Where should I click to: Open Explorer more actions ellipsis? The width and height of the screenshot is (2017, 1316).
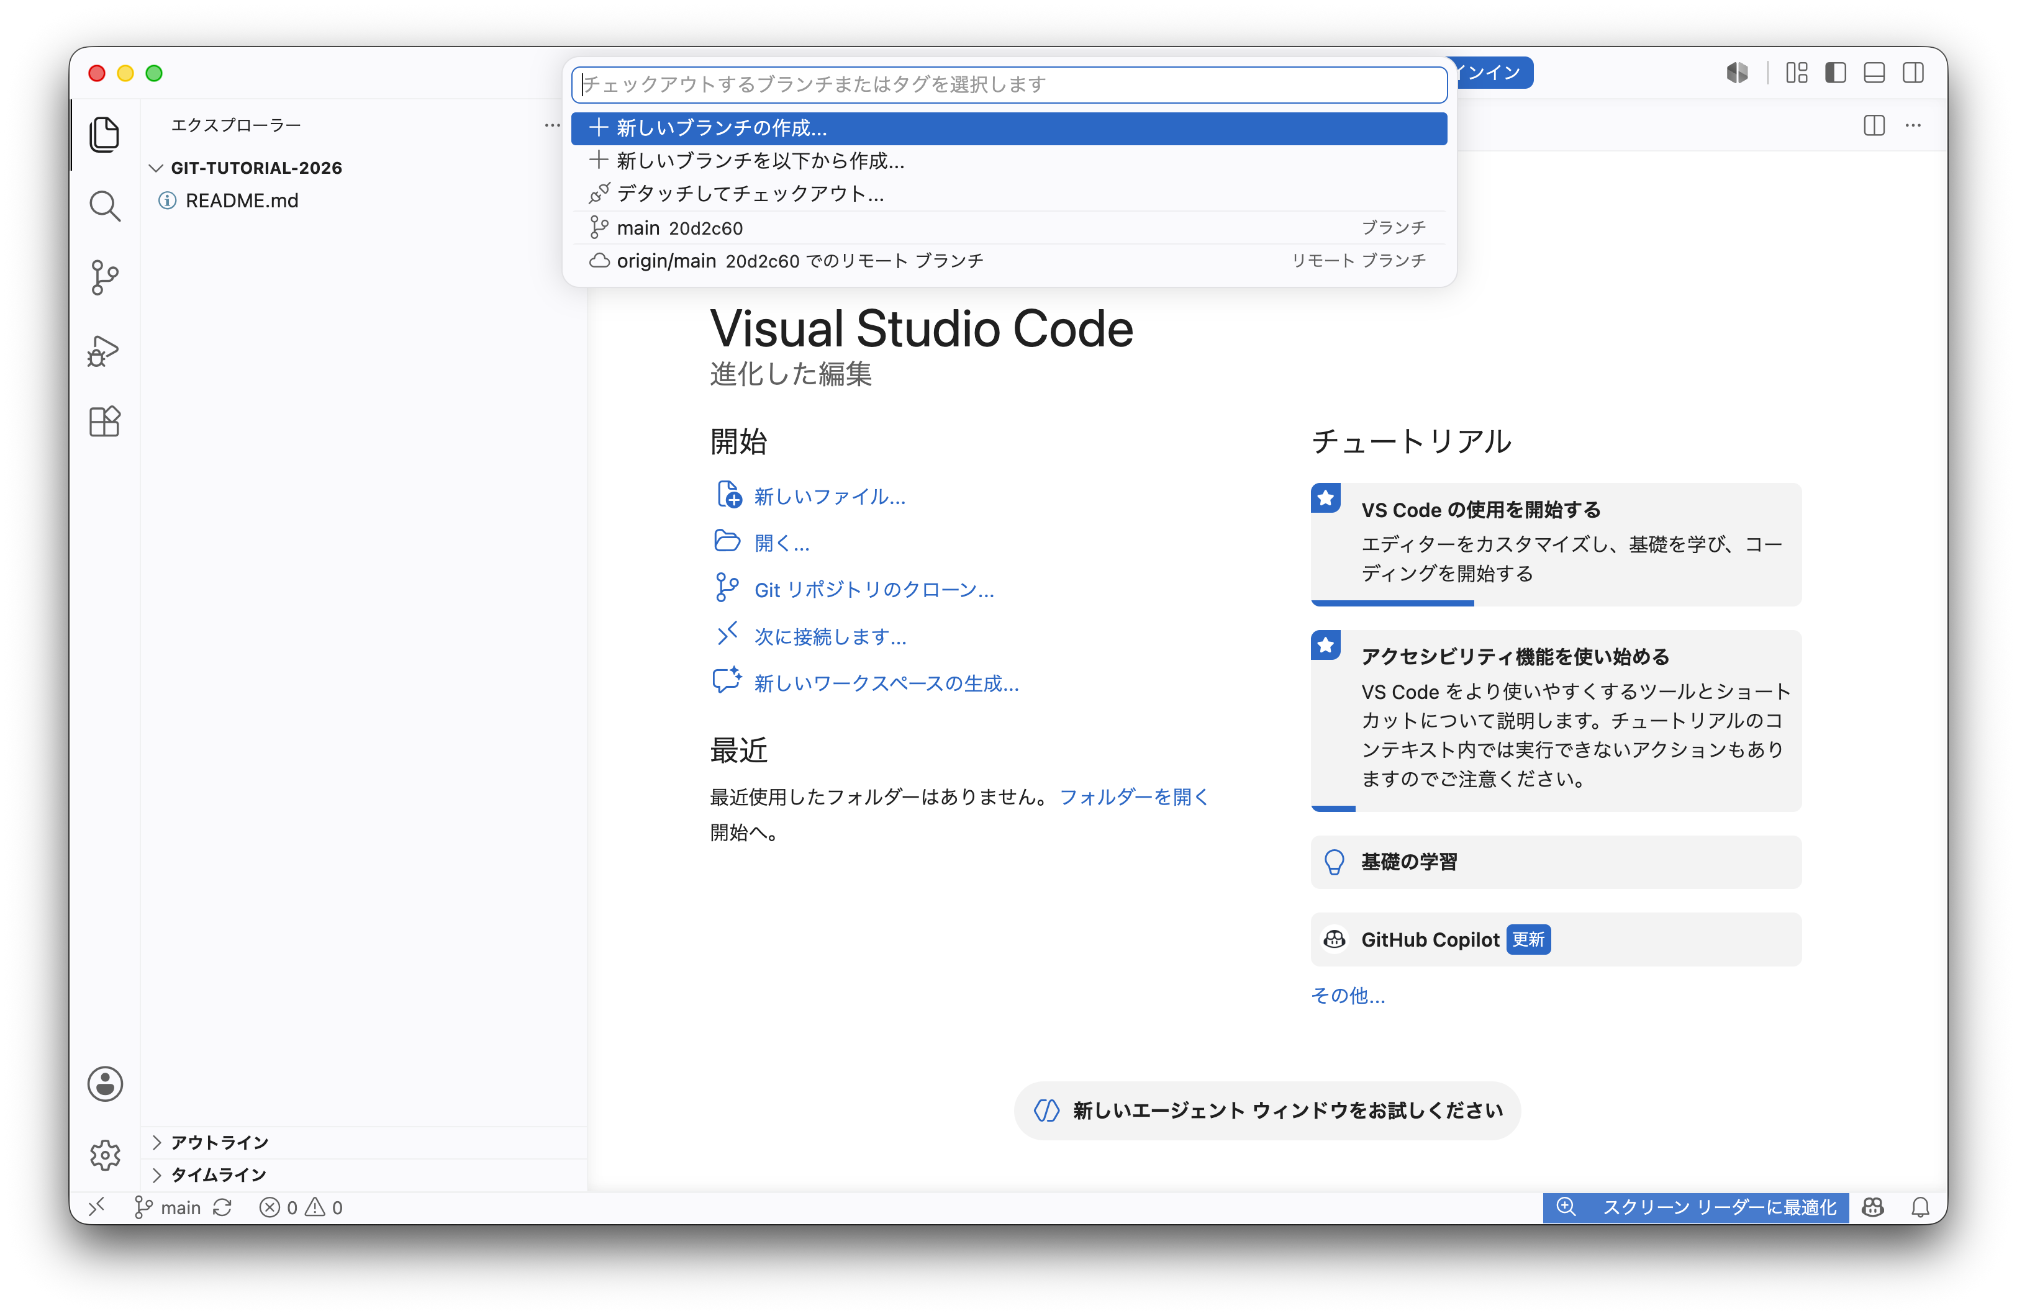coord(553,125)
